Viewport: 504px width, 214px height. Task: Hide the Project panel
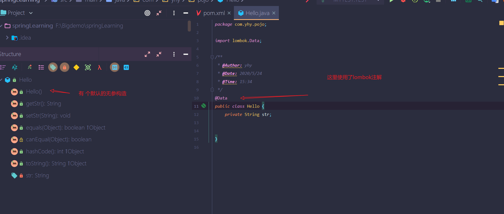tap(186, 13)
